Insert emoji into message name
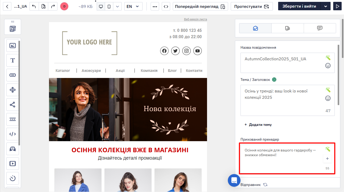Viewport: 344px width, 192px height. [328, 66]
